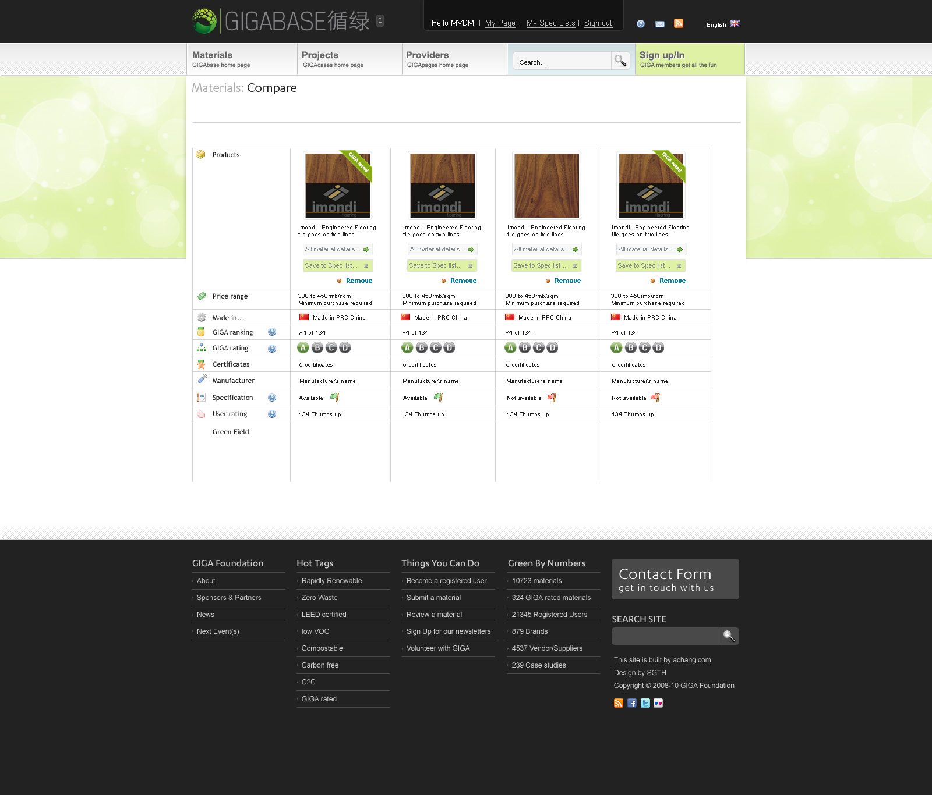Viewport: 932px width, 795px height.
Task: Expand Save to Spec list for second product
Action: [442, 265]
